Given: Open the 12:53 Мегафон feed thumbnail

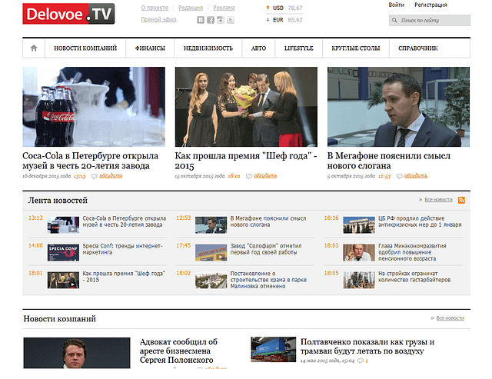Looking at the screenshot, I should tap(211, 225).
